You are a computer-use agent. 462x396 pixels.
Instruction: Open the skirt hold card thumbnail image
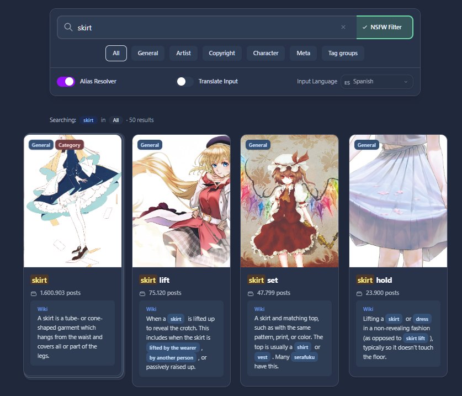[x=398, y=201]
